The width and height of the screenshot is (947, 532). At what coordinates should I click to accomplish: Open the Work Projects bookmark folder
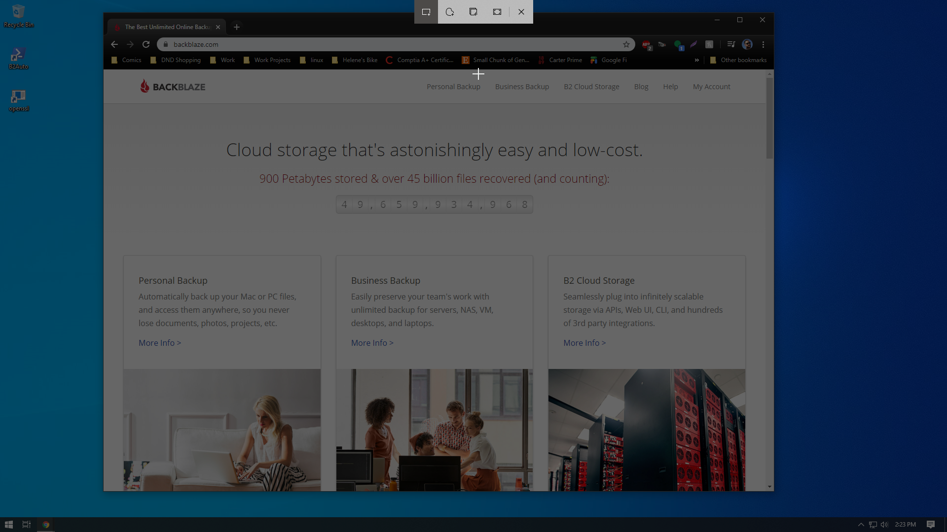point(267,60)
